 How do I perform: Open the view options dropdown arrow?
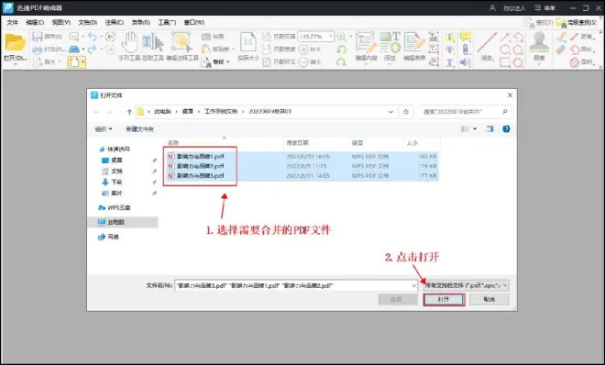(x=475, y=129)
